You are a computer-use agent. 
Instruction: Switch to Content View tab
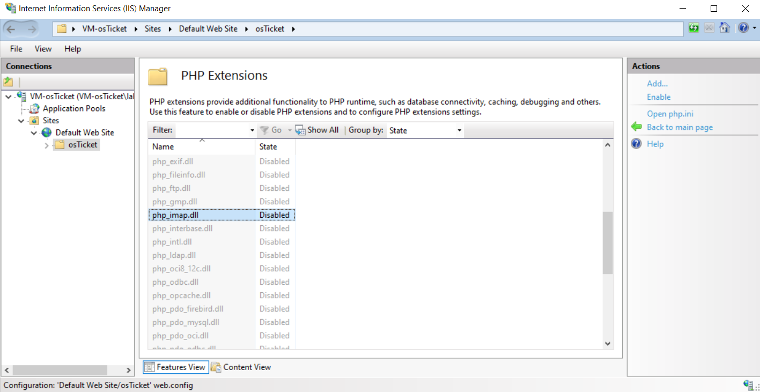pos(241,367)
